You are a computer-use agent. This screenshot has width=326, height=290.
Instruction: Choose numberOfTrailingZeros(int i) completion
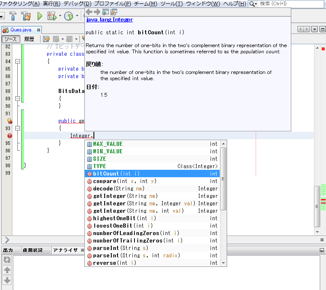152,240
